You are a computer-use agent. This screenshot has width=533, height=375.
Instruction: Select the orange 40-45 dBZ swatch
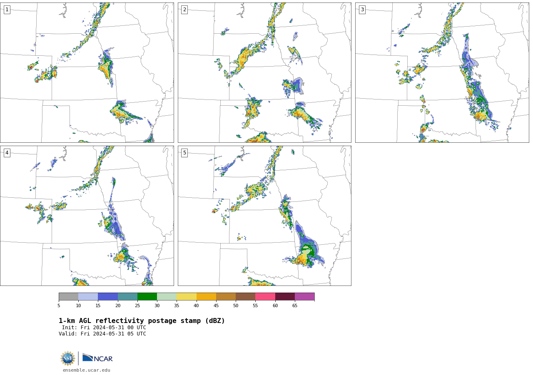pyautogui.click(x=206, y=297)
